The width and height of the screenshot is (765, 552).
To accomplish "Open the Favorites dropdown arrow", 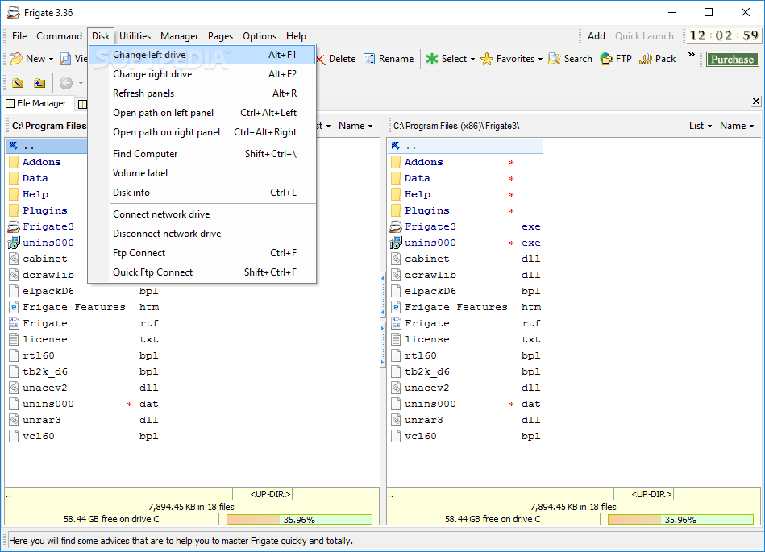I will pos(540,60).
